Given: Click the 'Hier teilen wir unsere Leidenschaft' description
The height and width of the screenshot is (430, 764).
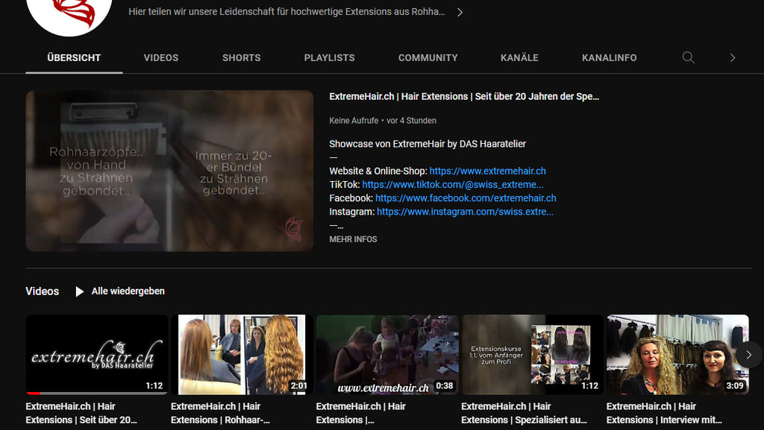Looking at the screenshot, I should (286, 12).
